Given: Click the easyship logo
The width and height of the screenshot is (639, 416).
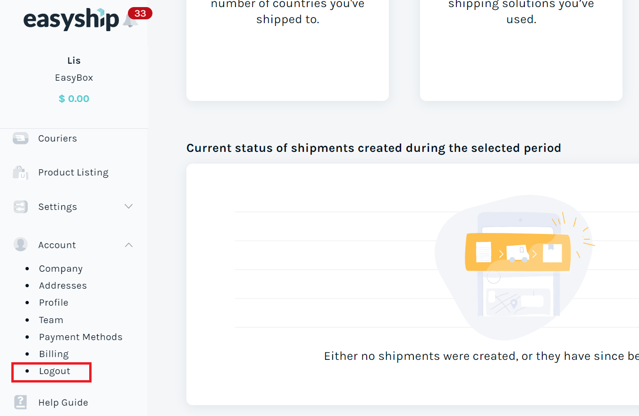Looking at the screenshot, I should pos(71,20).
